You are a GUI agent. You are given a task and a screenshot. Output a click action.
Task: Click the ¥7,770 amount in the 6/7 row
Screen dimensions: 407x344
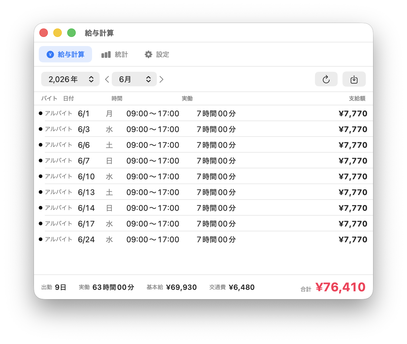(x=353, y=161)
